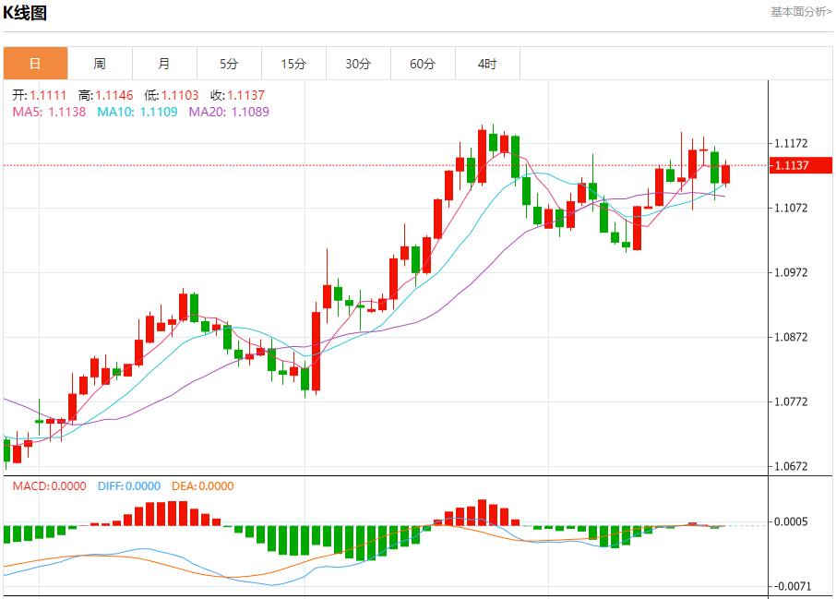Click the 开 opening price readout
This screenshot has width=836, height=599.
[38, 95]
